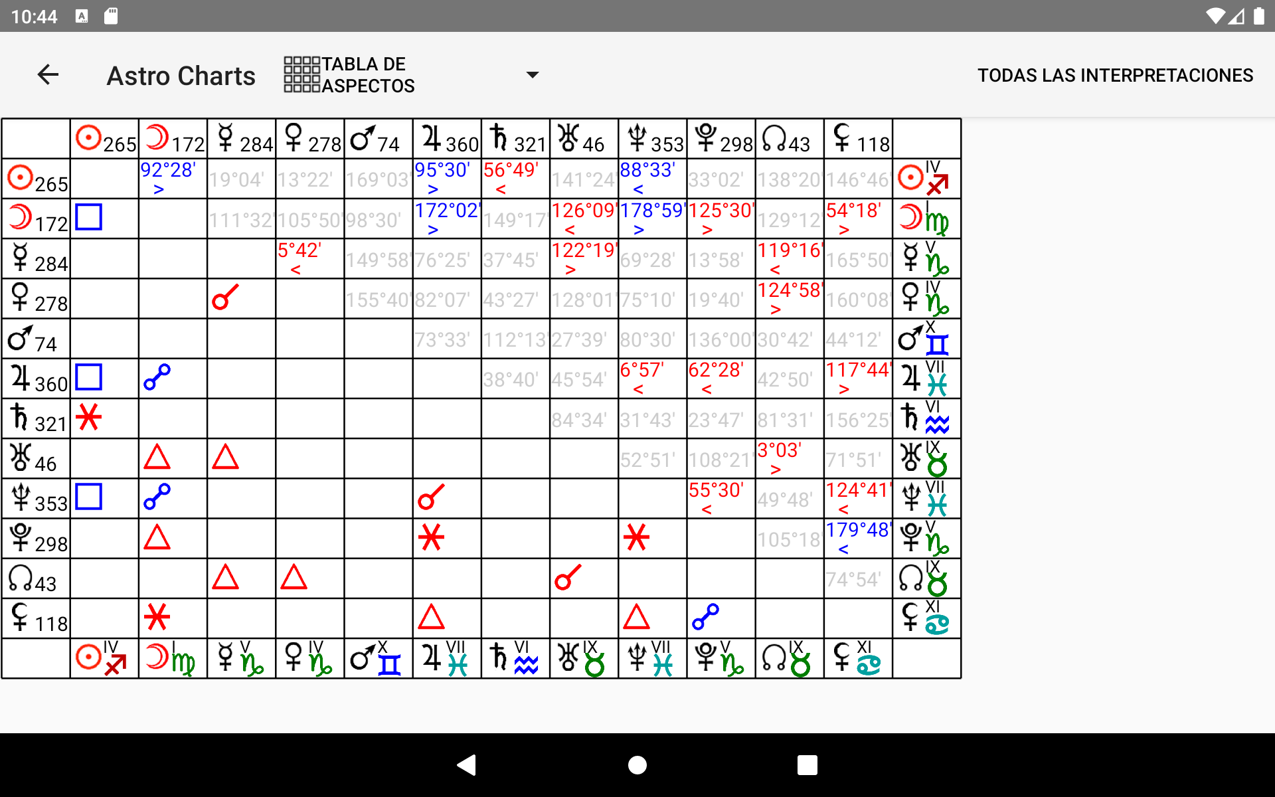Open Todas las Interpretaciones
1275x797 pixels.
(x=1115, y=75)
